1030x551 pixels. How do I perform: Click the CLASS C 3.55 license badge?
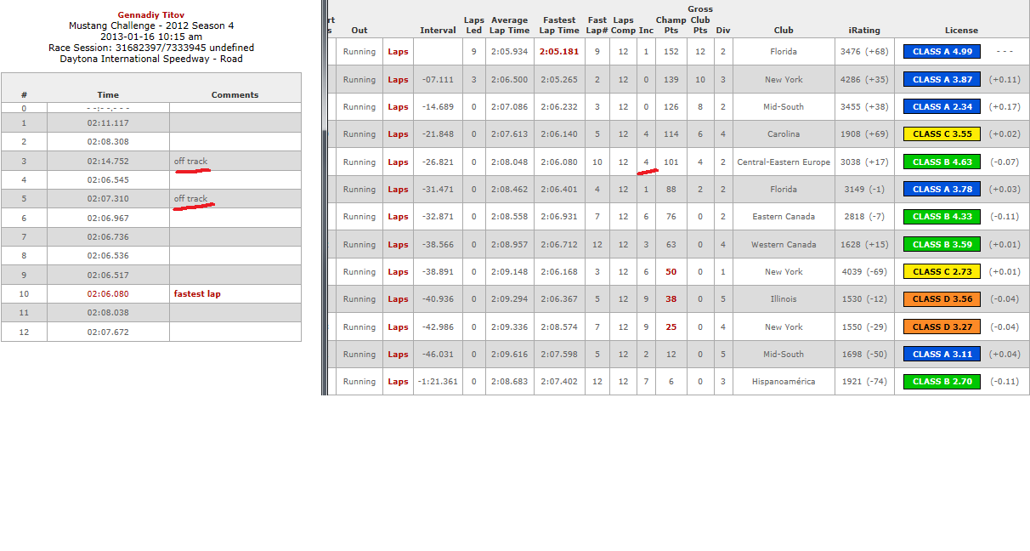(942, 134)
